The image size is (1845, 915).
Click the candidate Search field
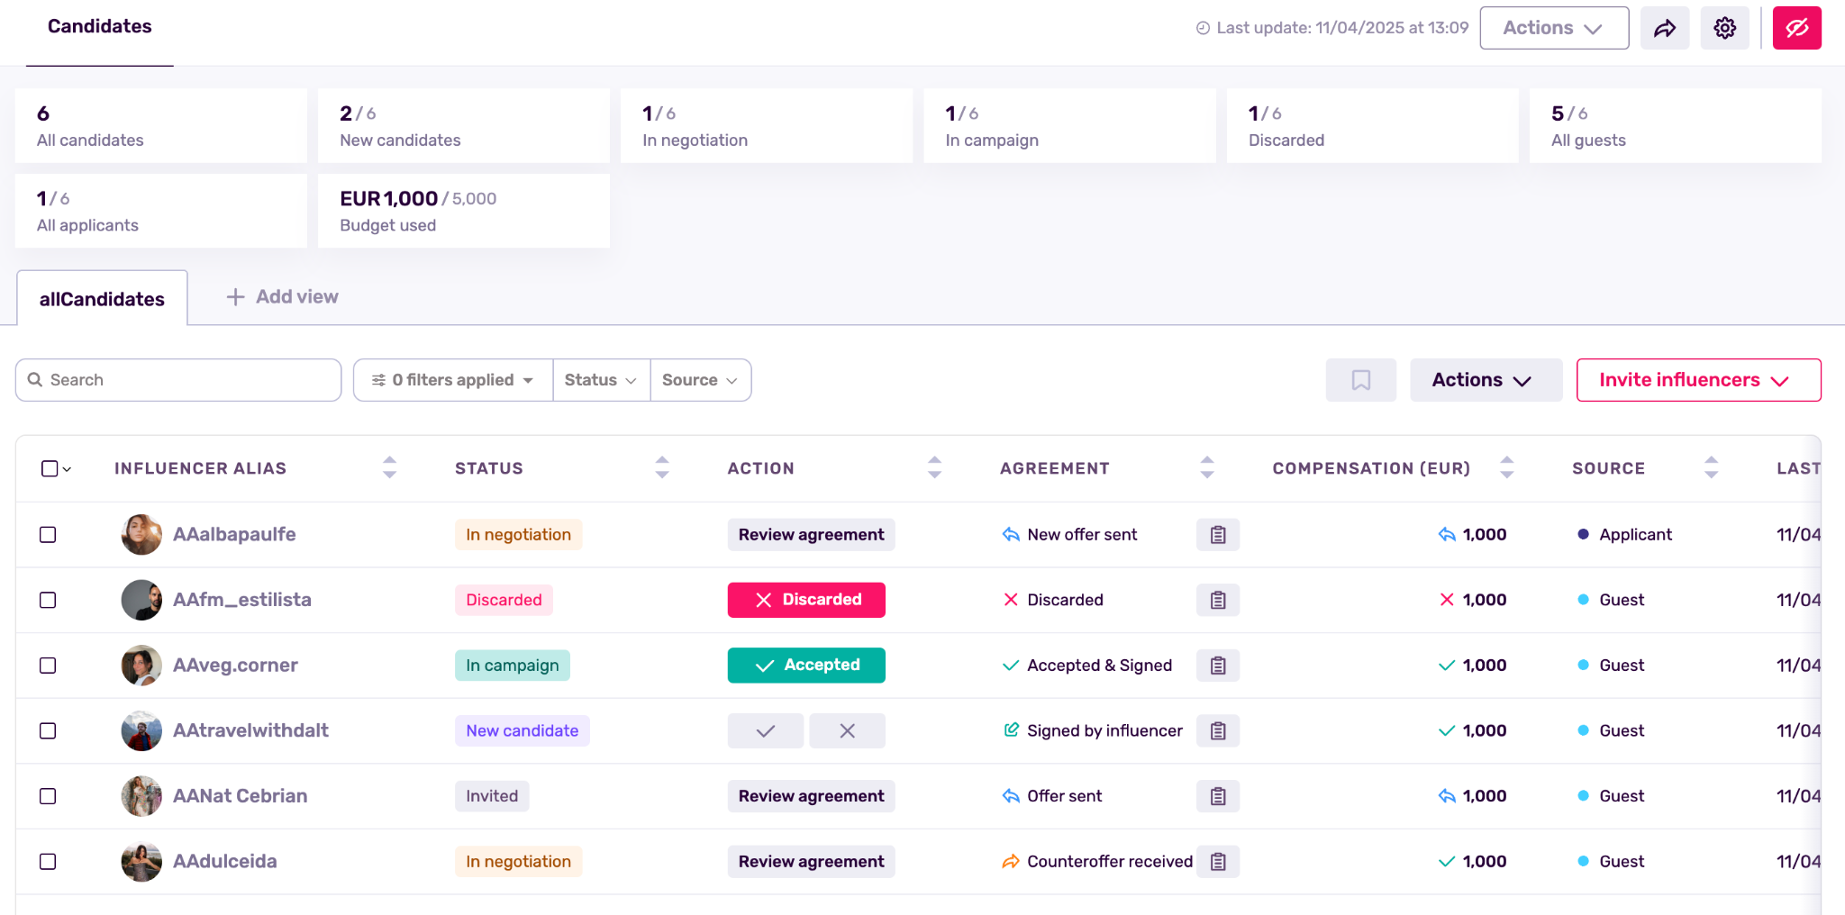pos(178,380)
